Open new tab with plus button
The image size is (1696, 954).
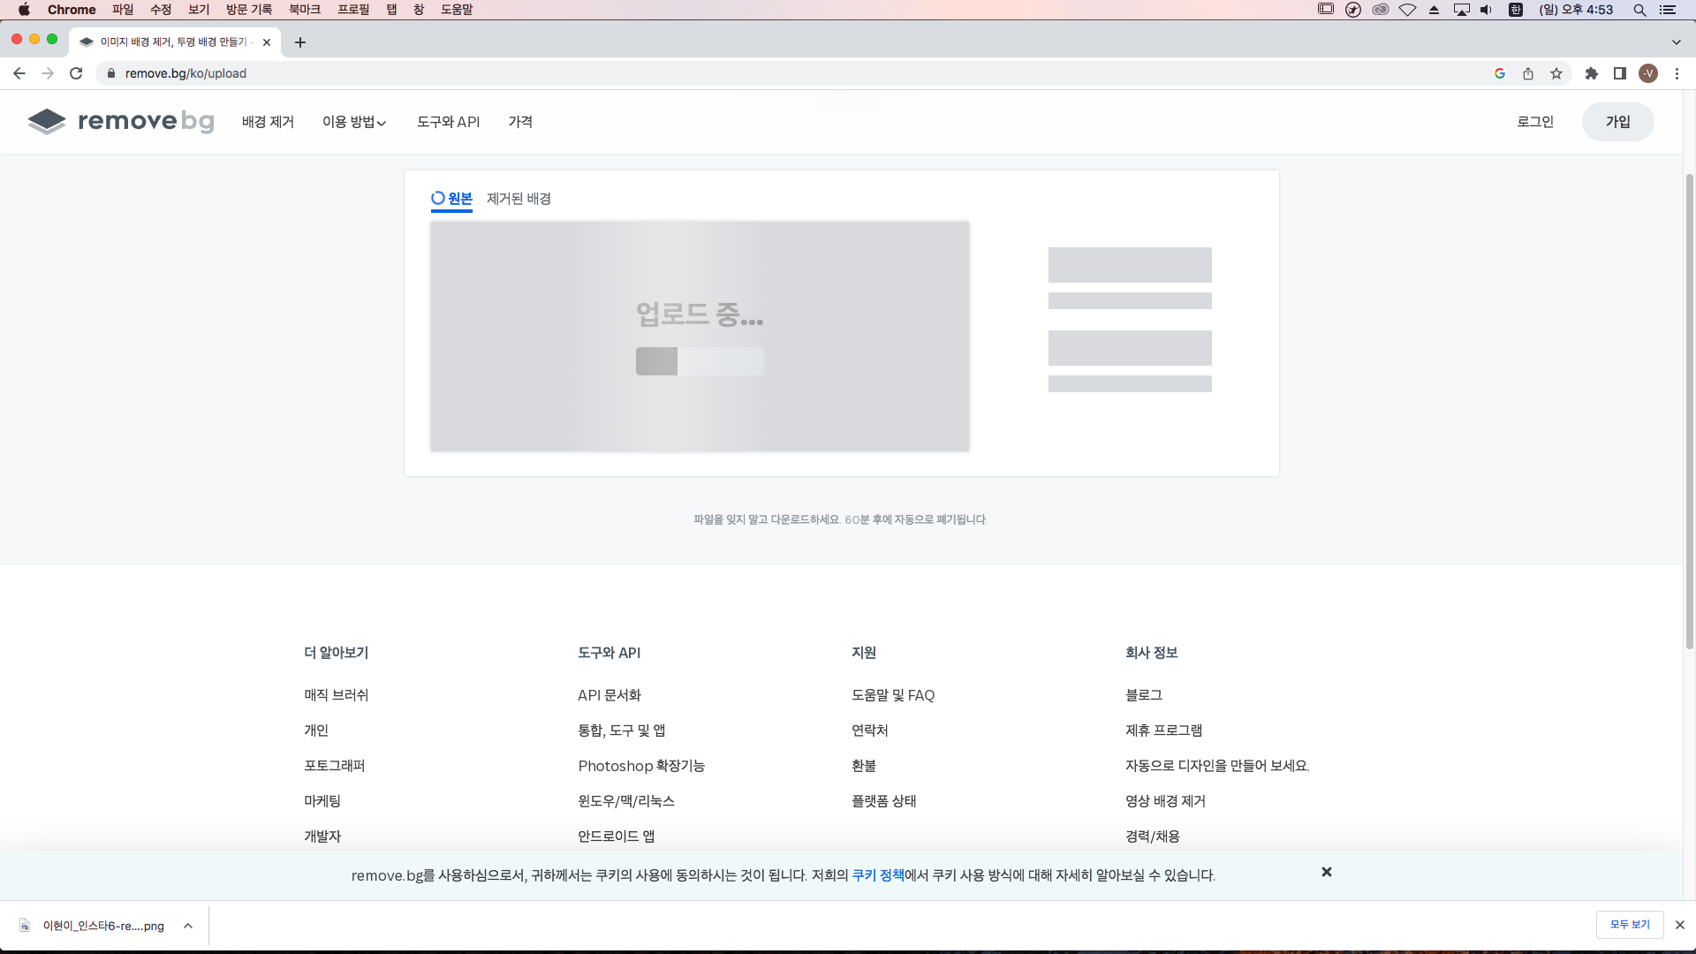click(300, 42)
